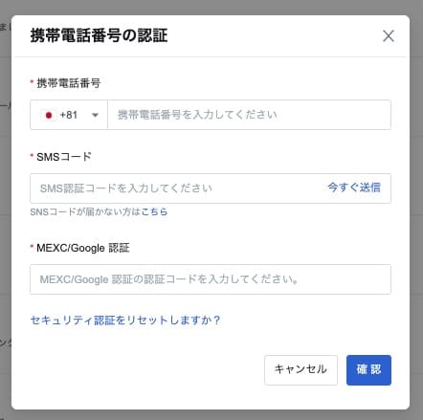The image size is (423, 420).
Task: Click the dialog title 携帯電話番号の認証
Action: point(99,35)
